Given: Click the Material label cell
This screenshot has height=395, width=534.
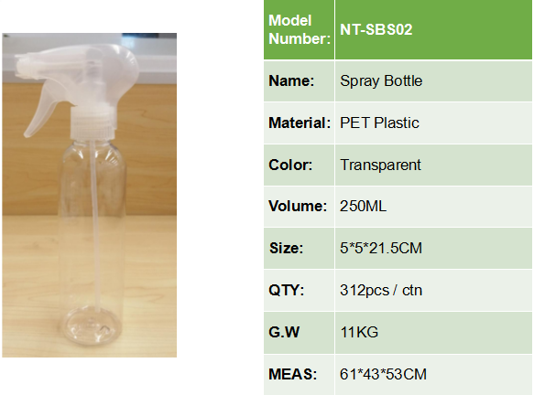Looking at the screenshot, I should coord(299,123).
